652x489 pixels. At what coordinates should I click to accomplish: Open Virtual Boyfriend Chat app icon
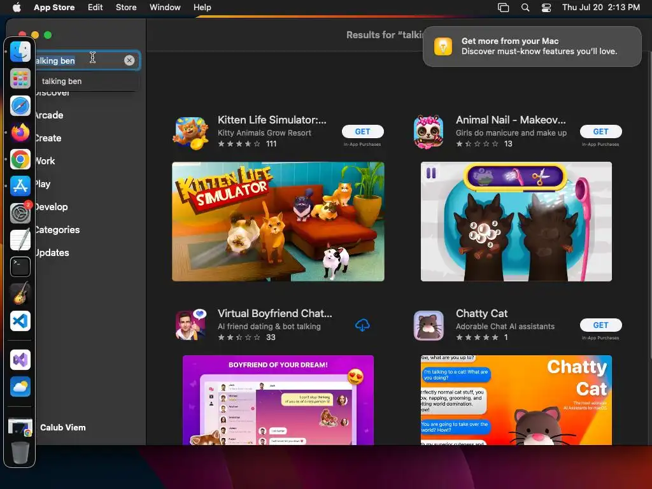pyautogui.click(x=190, y=325)
